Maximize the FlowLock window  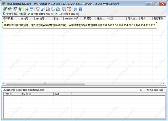click(156, 4)
